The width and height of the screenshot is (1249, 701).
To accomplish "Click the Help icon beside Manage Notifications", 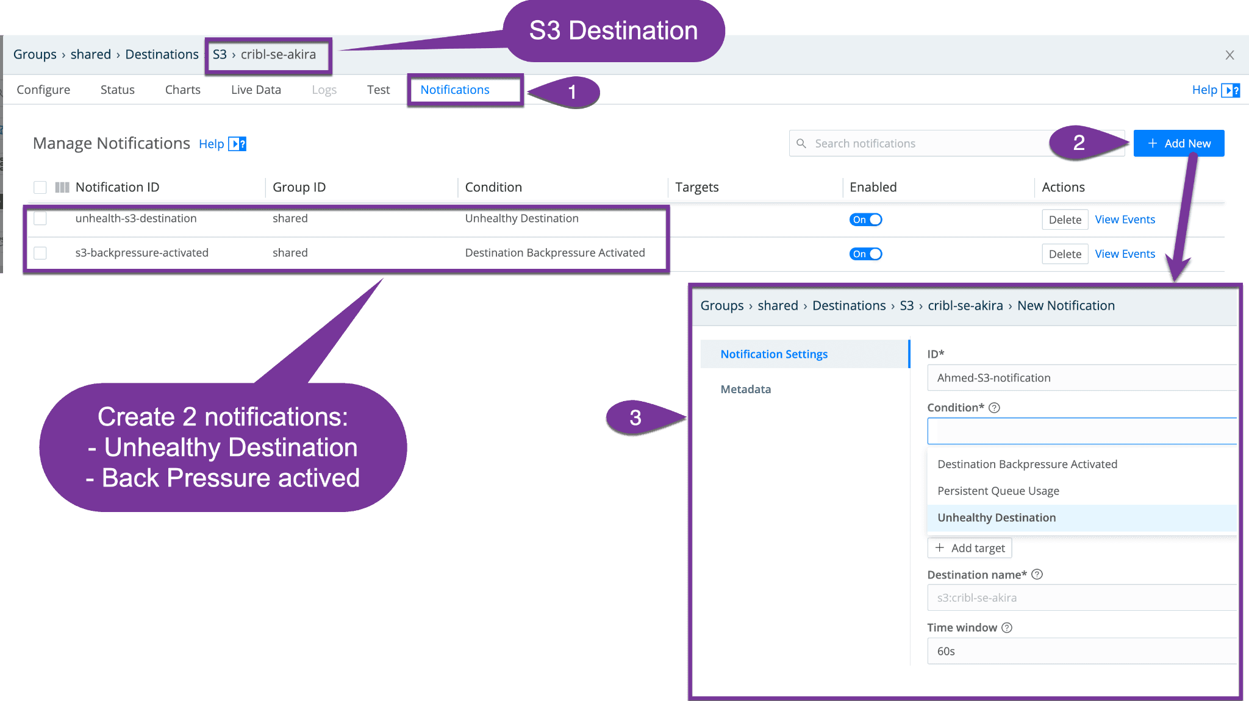I will coord(237,144).
